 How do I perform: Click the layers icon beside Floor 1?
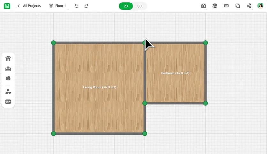point(51,6)
